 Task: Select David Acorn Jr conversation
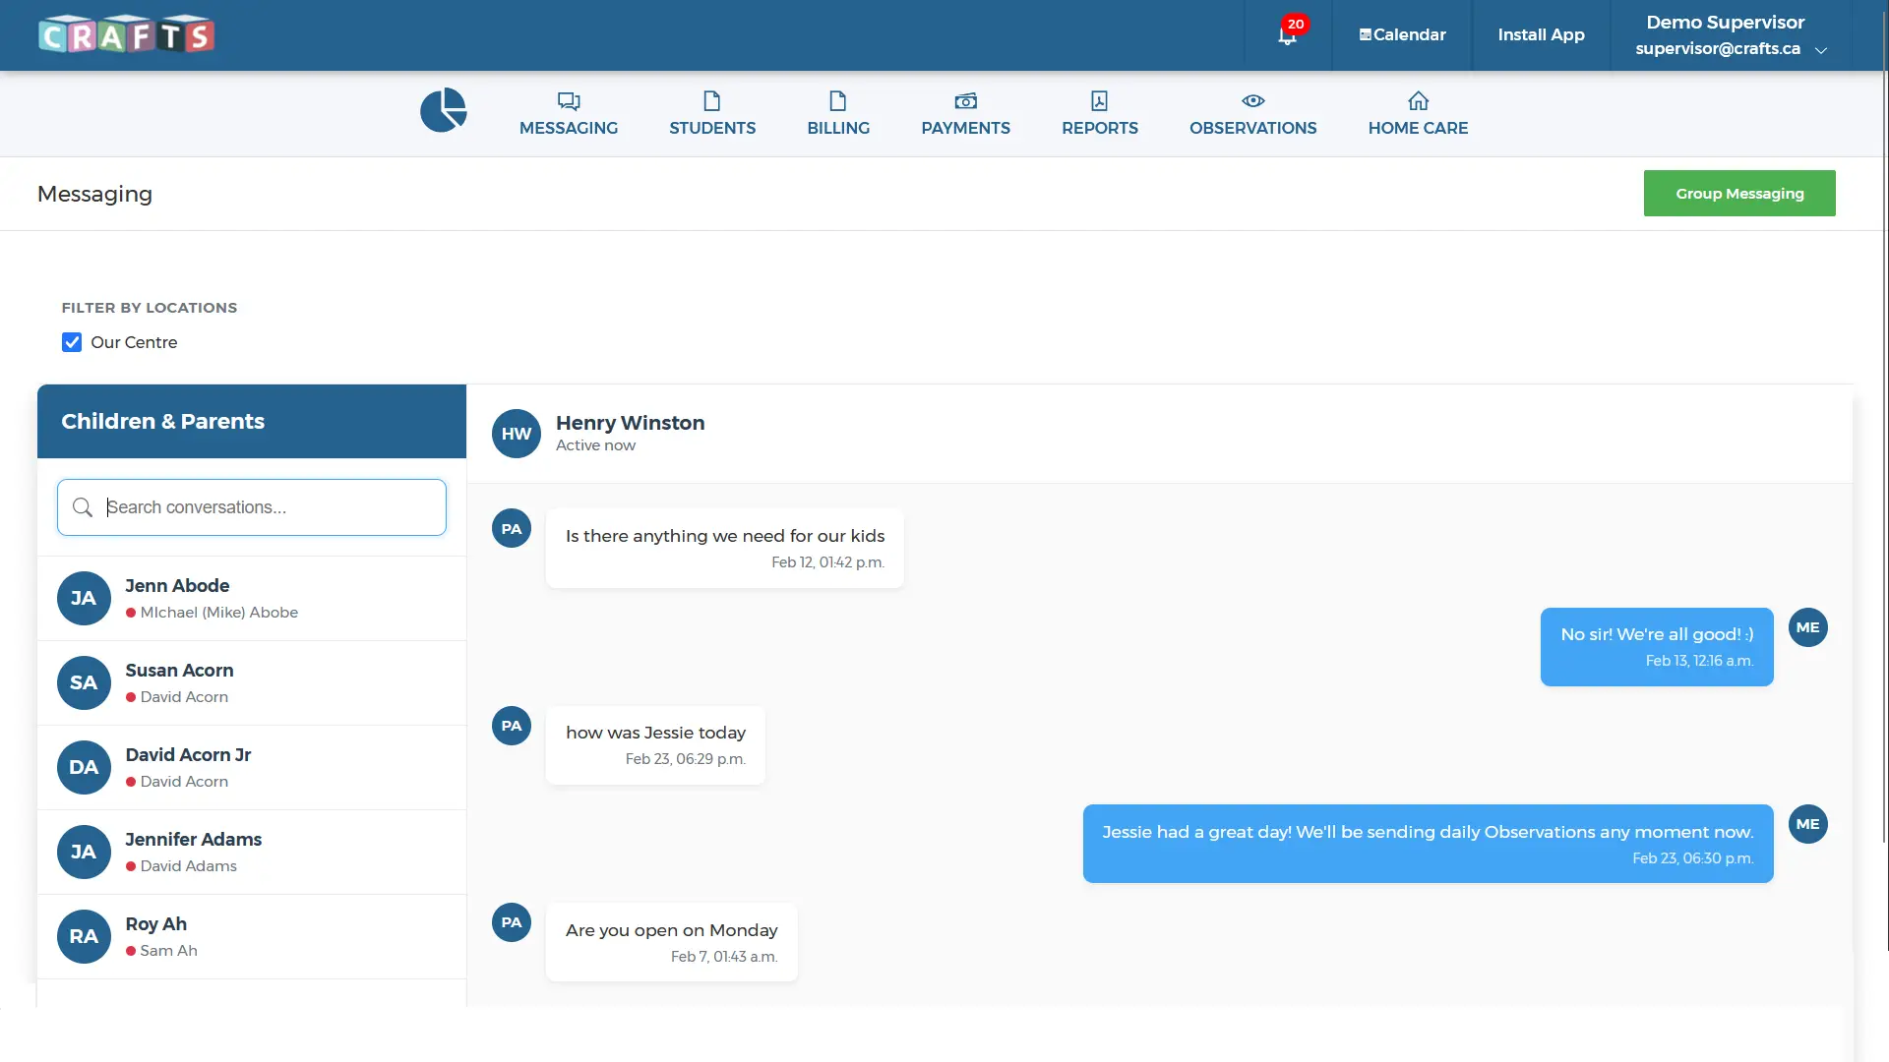pyautogui.click(x=252, y=767)
